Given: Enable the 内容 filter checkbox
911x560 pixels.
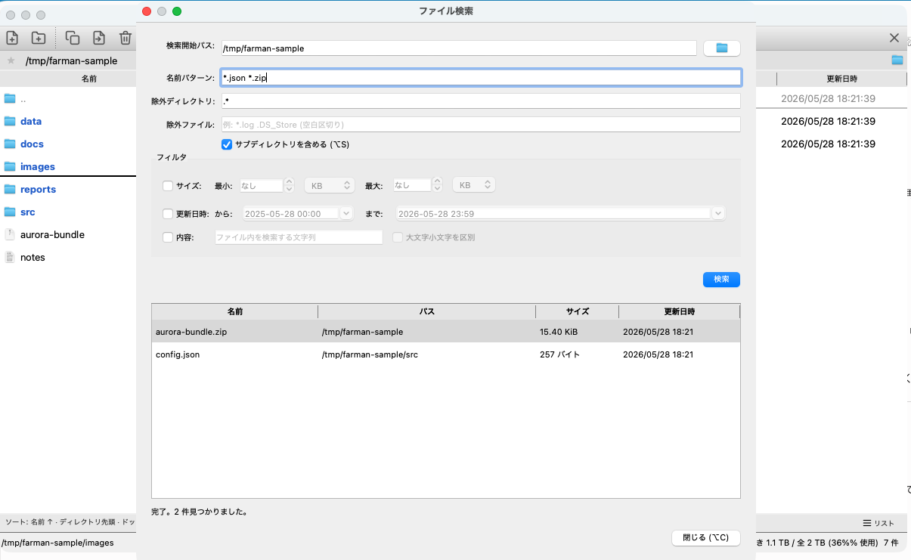Looking at the screenshot, I should click(168, 237).
